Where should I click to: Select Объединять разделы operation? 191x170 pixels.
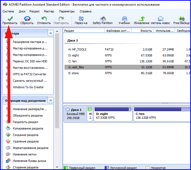[x=28, y=115]
